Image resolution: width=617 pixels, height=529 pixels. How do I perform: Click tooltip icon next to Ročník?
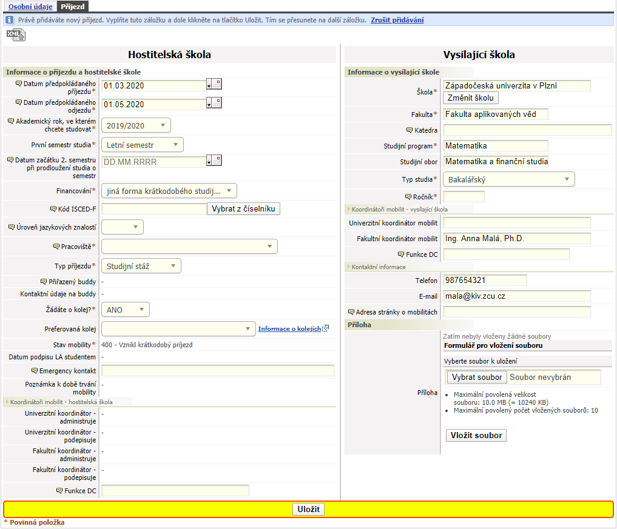(408, 196)
